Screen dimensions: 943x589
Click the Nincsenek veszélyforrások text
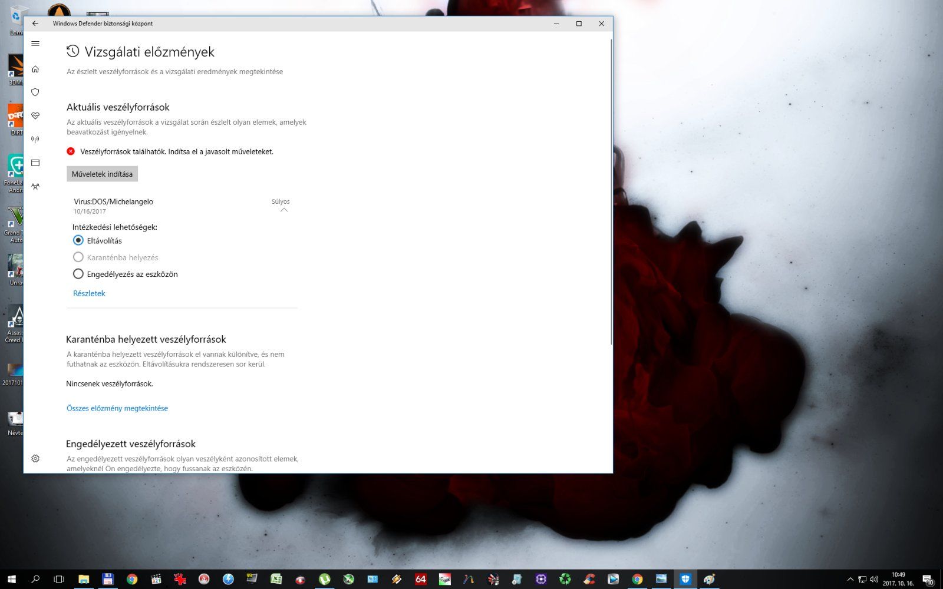(x=110, y=384)
